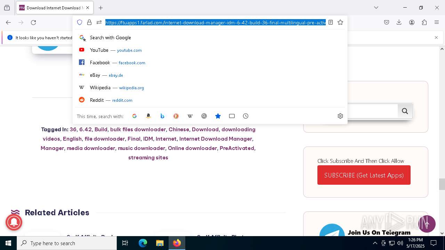Open tracking protection shield icon

click(x=80, y=22)
